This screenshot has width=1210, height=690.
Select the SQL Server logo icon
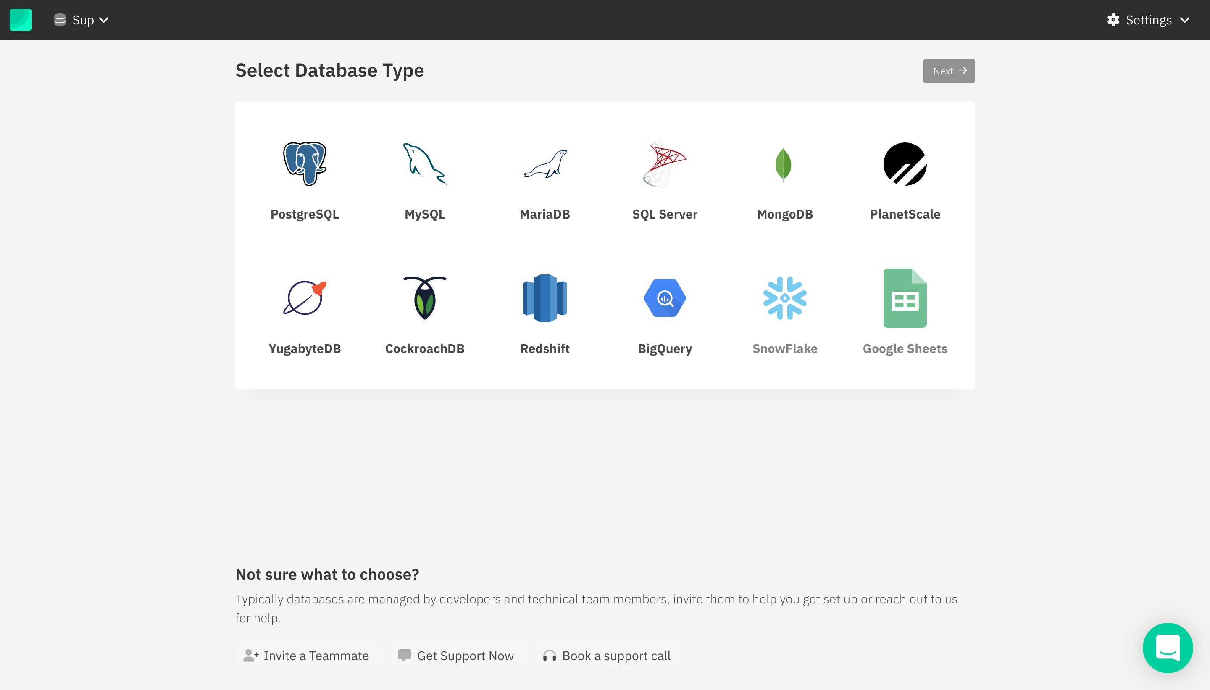(x=664, y=163)
